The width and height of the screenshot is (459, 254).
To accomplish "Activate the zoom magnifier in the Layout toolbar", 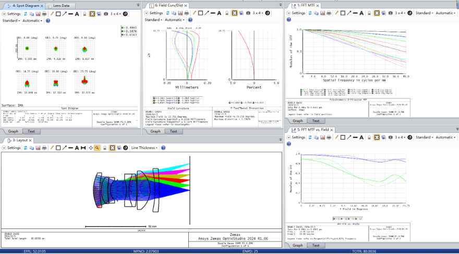I will (97, 148).
